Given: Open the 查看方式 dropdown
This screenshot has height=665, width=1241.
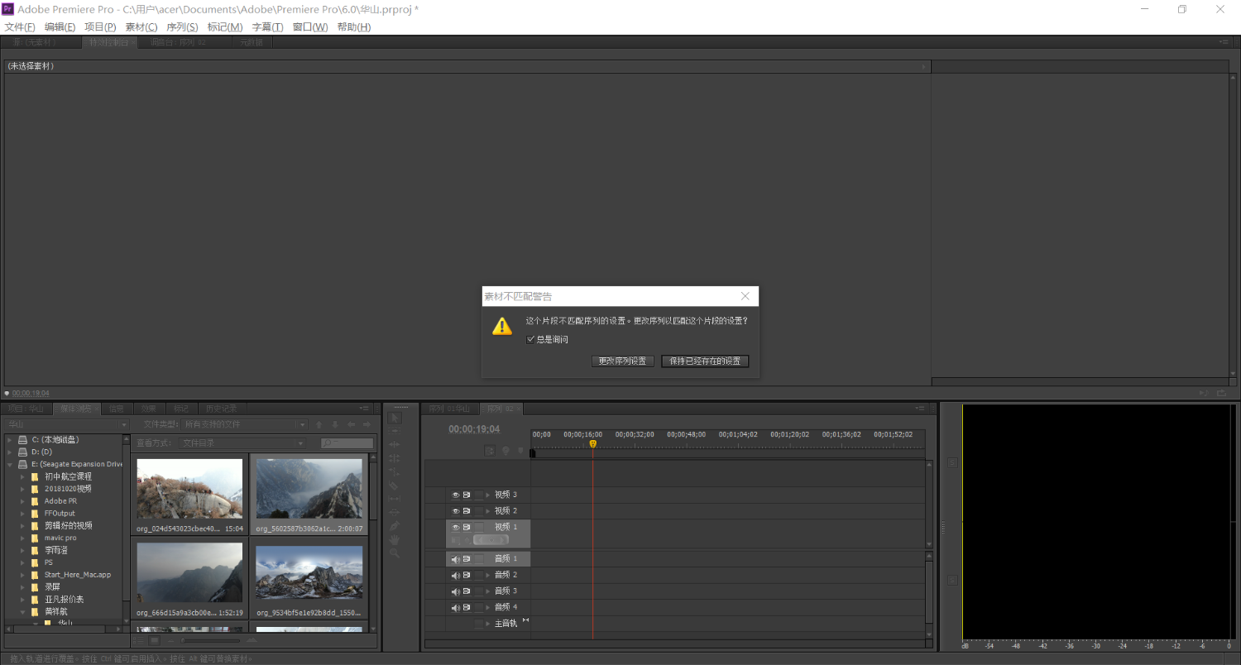Looking at the screenshot, I should (242, 443).
